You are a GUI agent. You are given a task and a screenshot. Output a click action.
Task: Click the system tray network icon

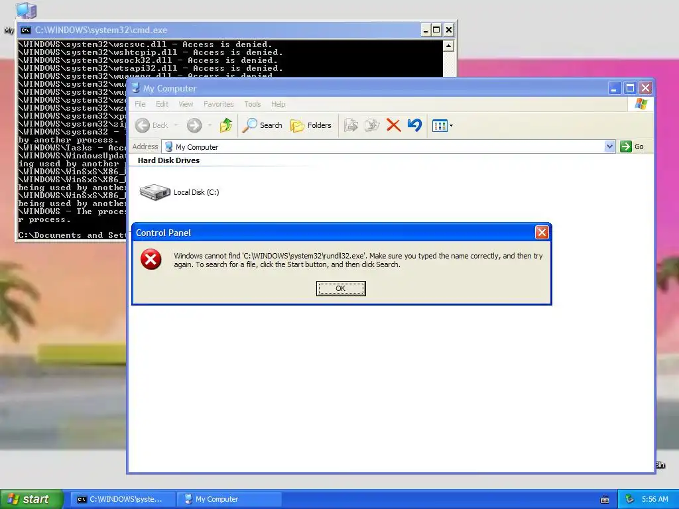pyautogui.click(x=630, y=499)
